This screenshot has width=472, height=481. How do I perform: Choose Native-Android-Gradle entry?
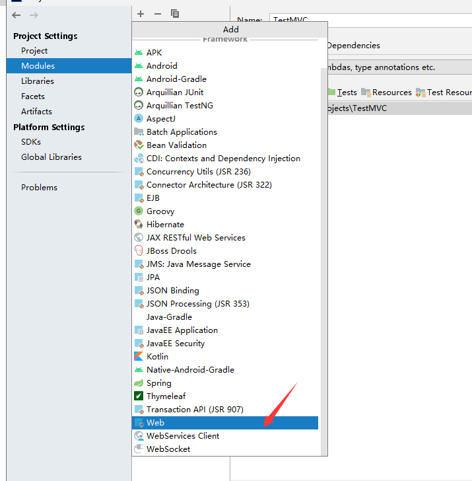pos(225,369)
